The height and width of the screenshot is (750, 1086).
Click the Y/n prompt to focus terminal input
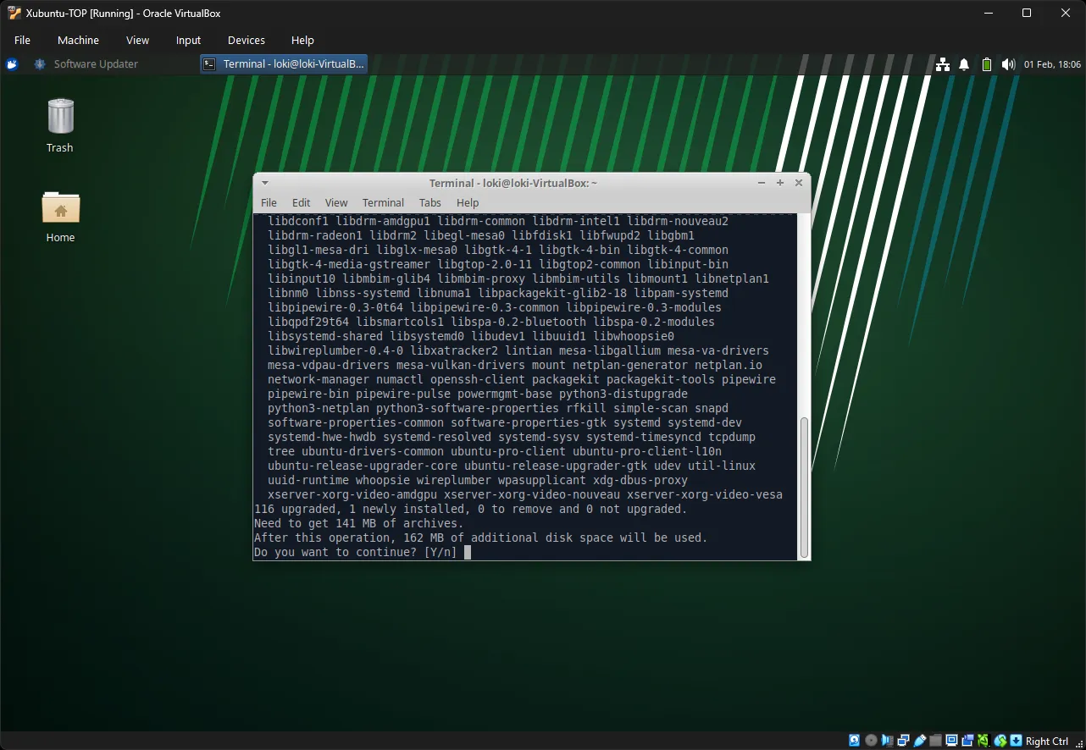point(440,552)
